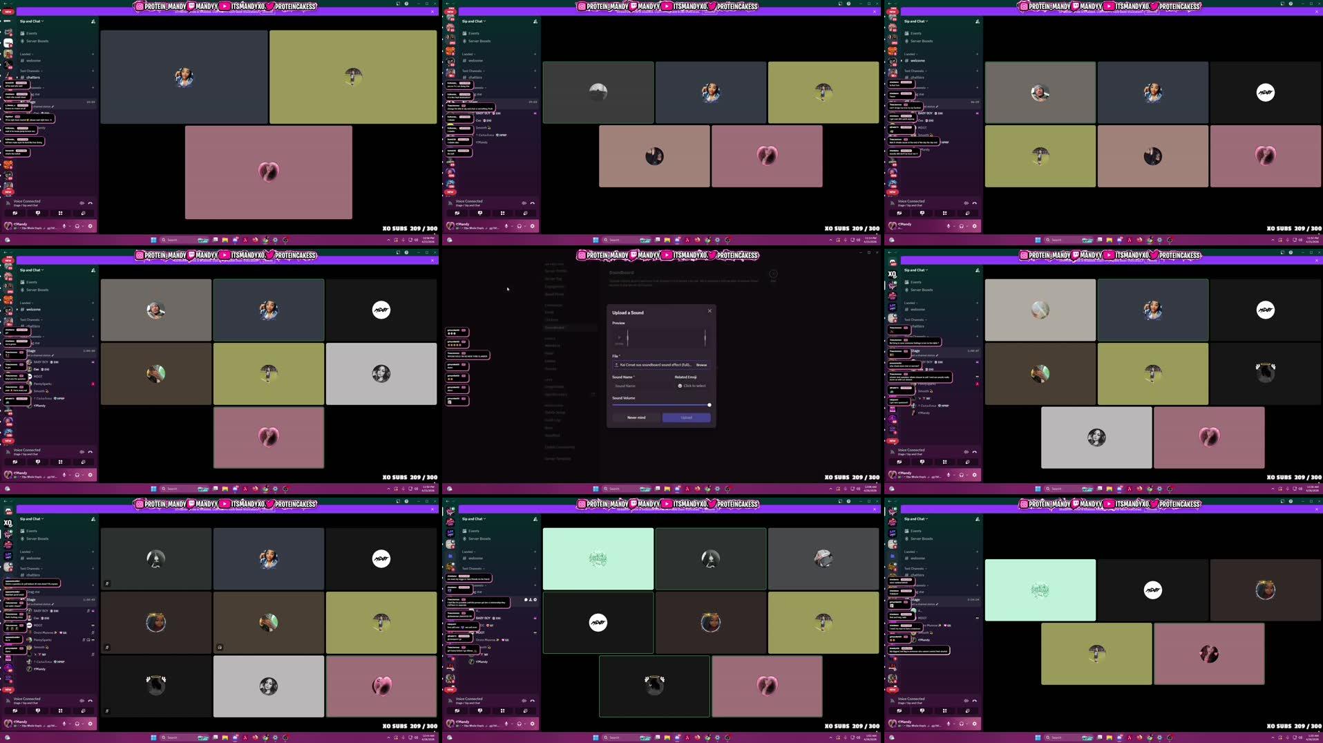Toggle noise suppression next to the mic
This screenshot has width=1323, height=743.
pos(82,203)
